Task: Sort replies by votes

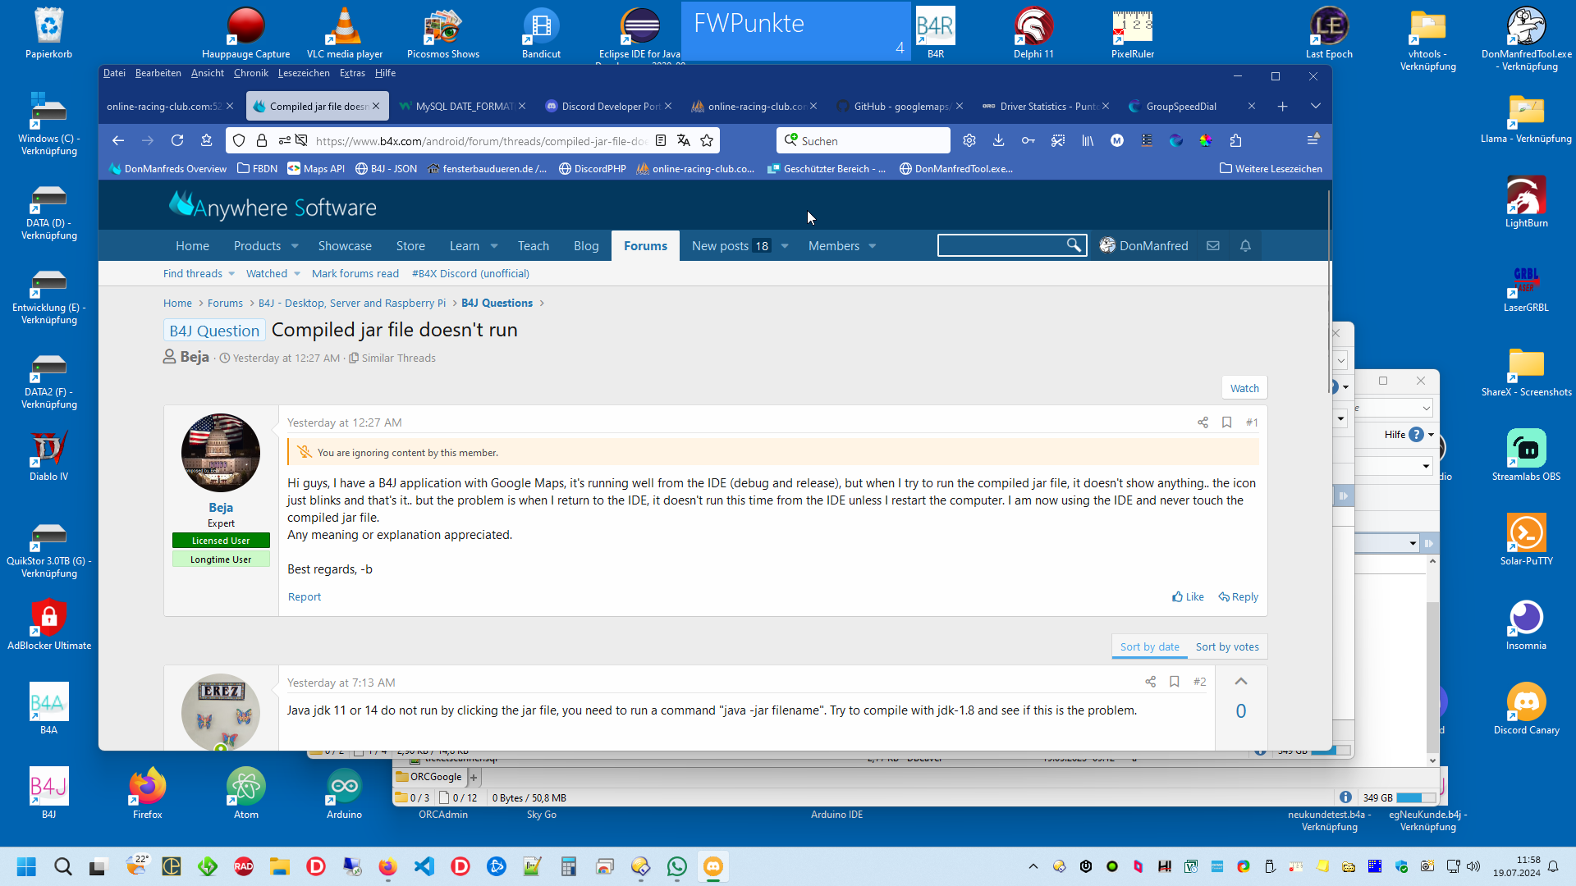Action: (x=1226, y=647)
